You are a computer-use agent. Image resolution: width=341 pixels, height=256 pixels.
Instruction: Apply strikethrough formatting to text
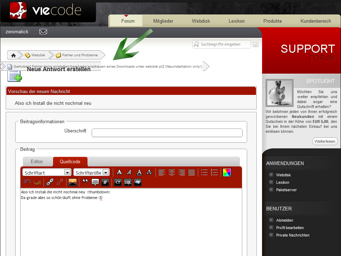[x=149, y=172]
